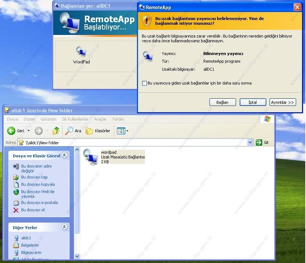Click the move file icon
The height and width of the screenshot is (263, 306).
pyautogui.click(x=16, y=177)
